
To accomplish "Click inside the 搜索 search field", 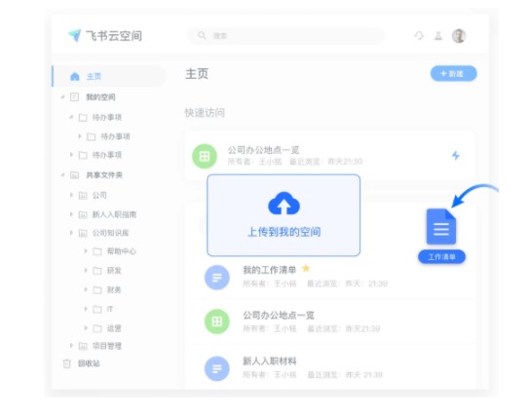I will (x=285, y=35).
